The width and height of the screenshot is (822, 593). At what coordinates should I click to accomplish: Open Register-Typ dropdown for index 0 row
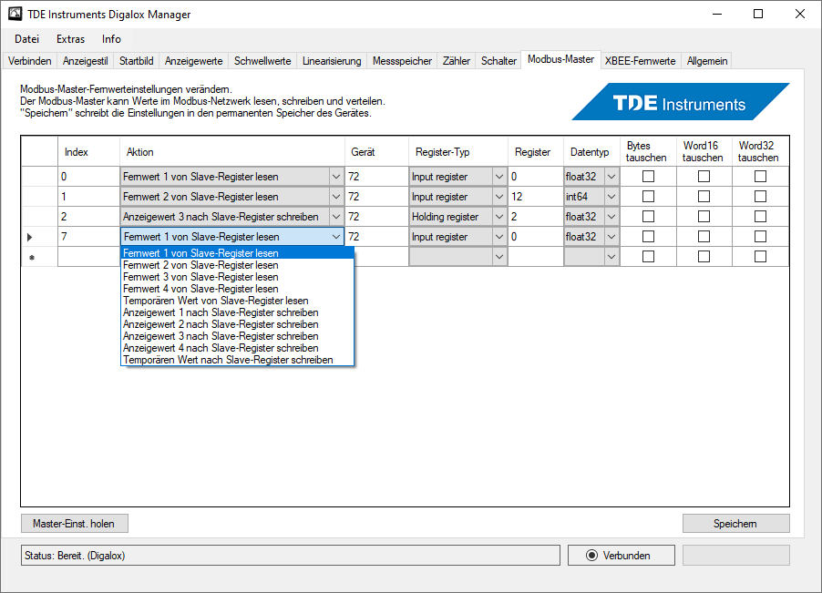pyautogui.click(x=499, y=177)
